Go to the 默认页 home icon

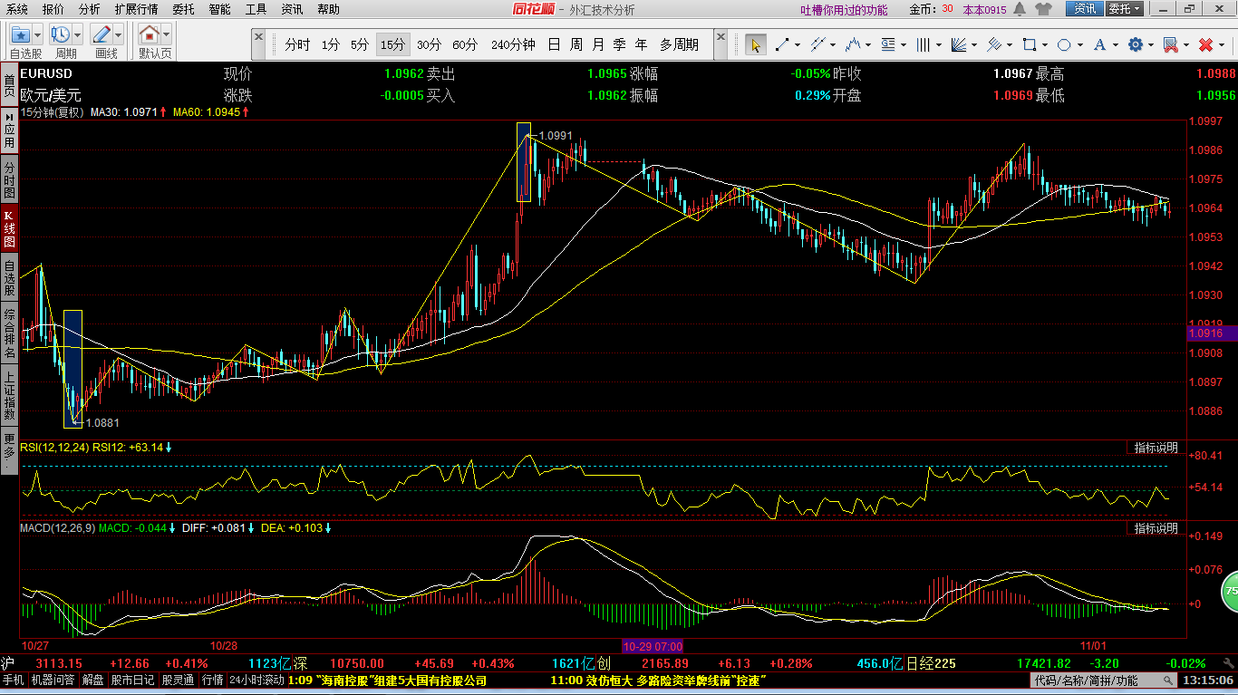pos(150,35)
